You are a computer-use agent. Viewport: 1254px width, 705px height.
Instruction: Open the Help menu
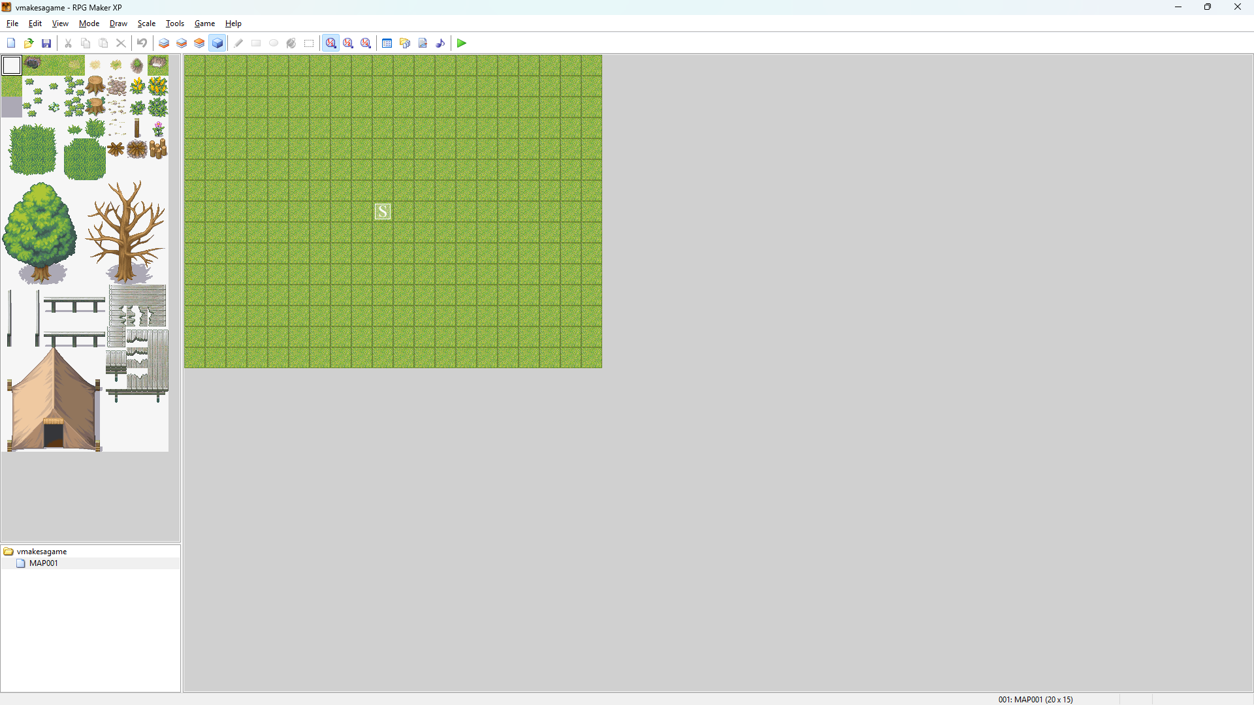pos(233,23)
